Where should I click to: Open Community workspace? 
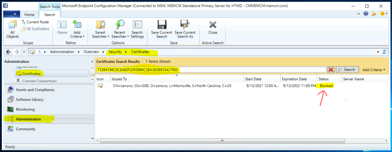[x=49, y=129]
